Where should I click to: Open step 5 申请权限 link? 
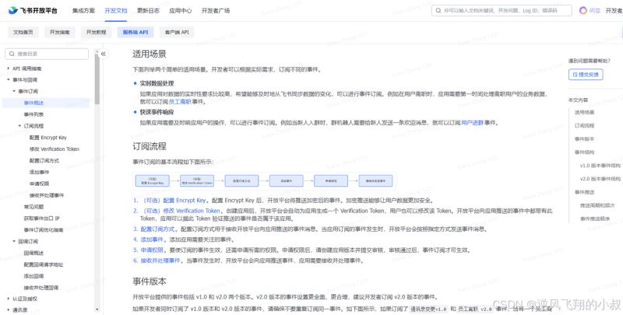(x=152, y=250)
